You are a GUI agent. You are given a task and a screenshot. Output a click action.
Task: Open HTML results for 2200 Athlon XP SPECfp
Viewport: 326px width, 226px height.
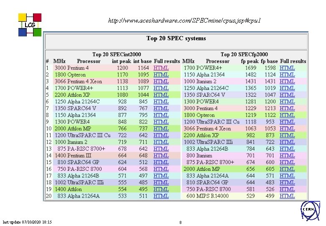pos(287,135)
